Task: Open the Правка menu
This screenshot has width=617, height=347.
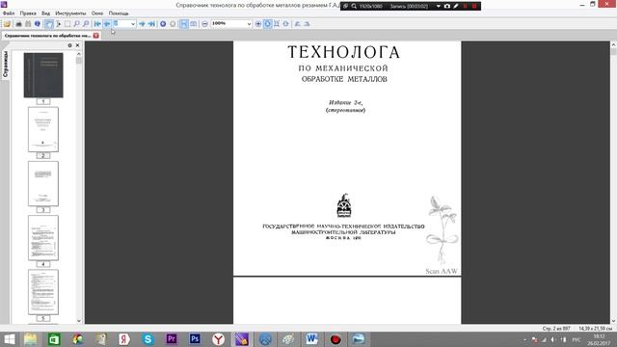Action: 28,13
